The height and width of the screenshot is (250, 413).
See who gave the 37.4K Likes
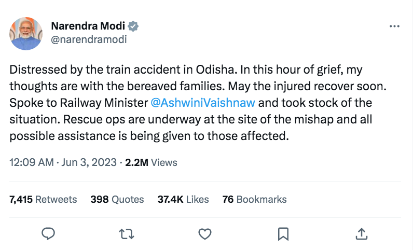pos(183,199)
